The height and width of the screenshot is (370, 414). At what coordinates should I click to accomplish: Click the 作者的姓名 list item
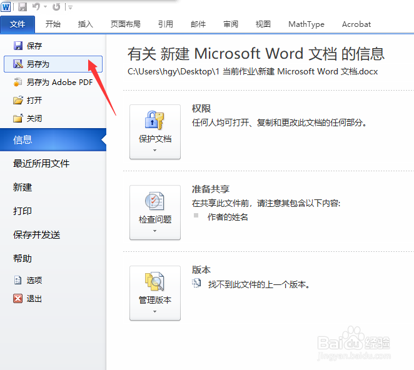click(x=228, y=217)
